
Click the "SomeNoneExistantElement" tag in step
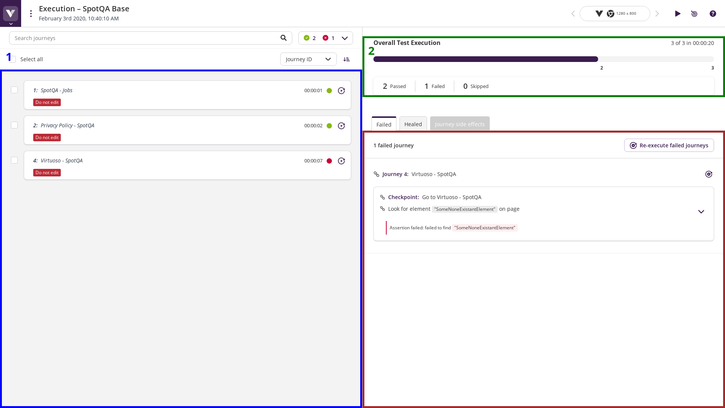pos(465,209)
